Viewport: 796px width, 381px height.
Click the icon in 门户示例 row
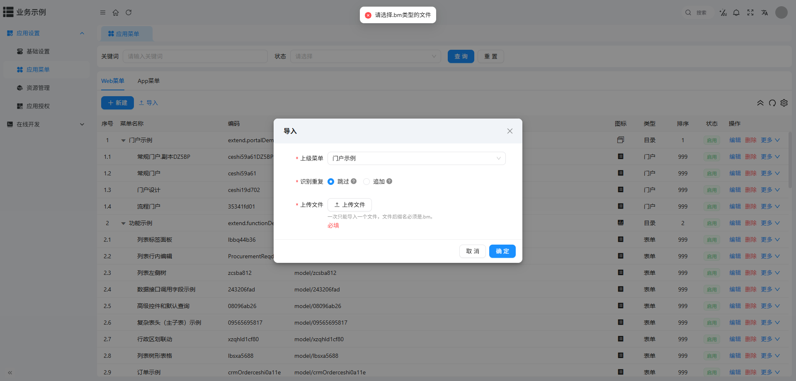(621, 140)
